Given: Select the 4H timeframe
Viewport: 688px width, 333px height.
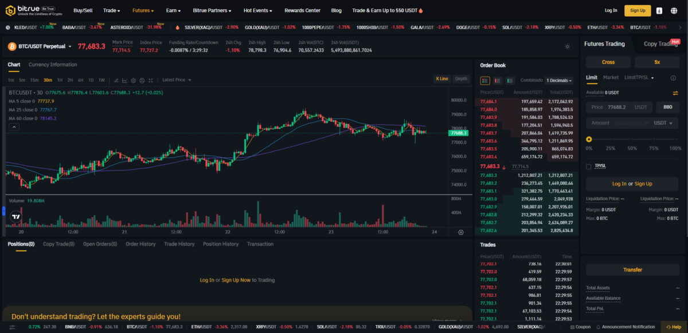Looking at the screenshot, I should [x=80, y=80].
